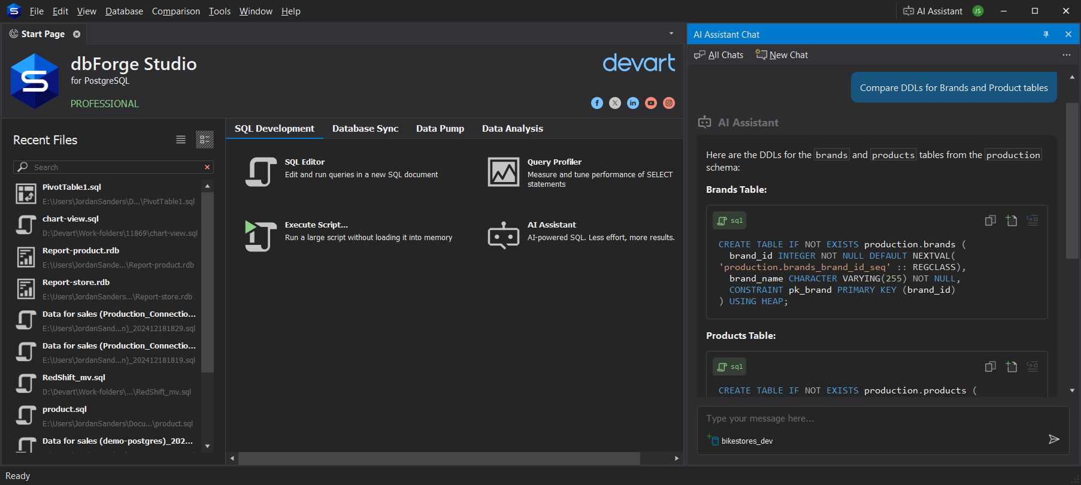Viewport: 1081px width, 485px height.
Task: Open the AI Assistant robot tile
Action: [x=503, y=235]
